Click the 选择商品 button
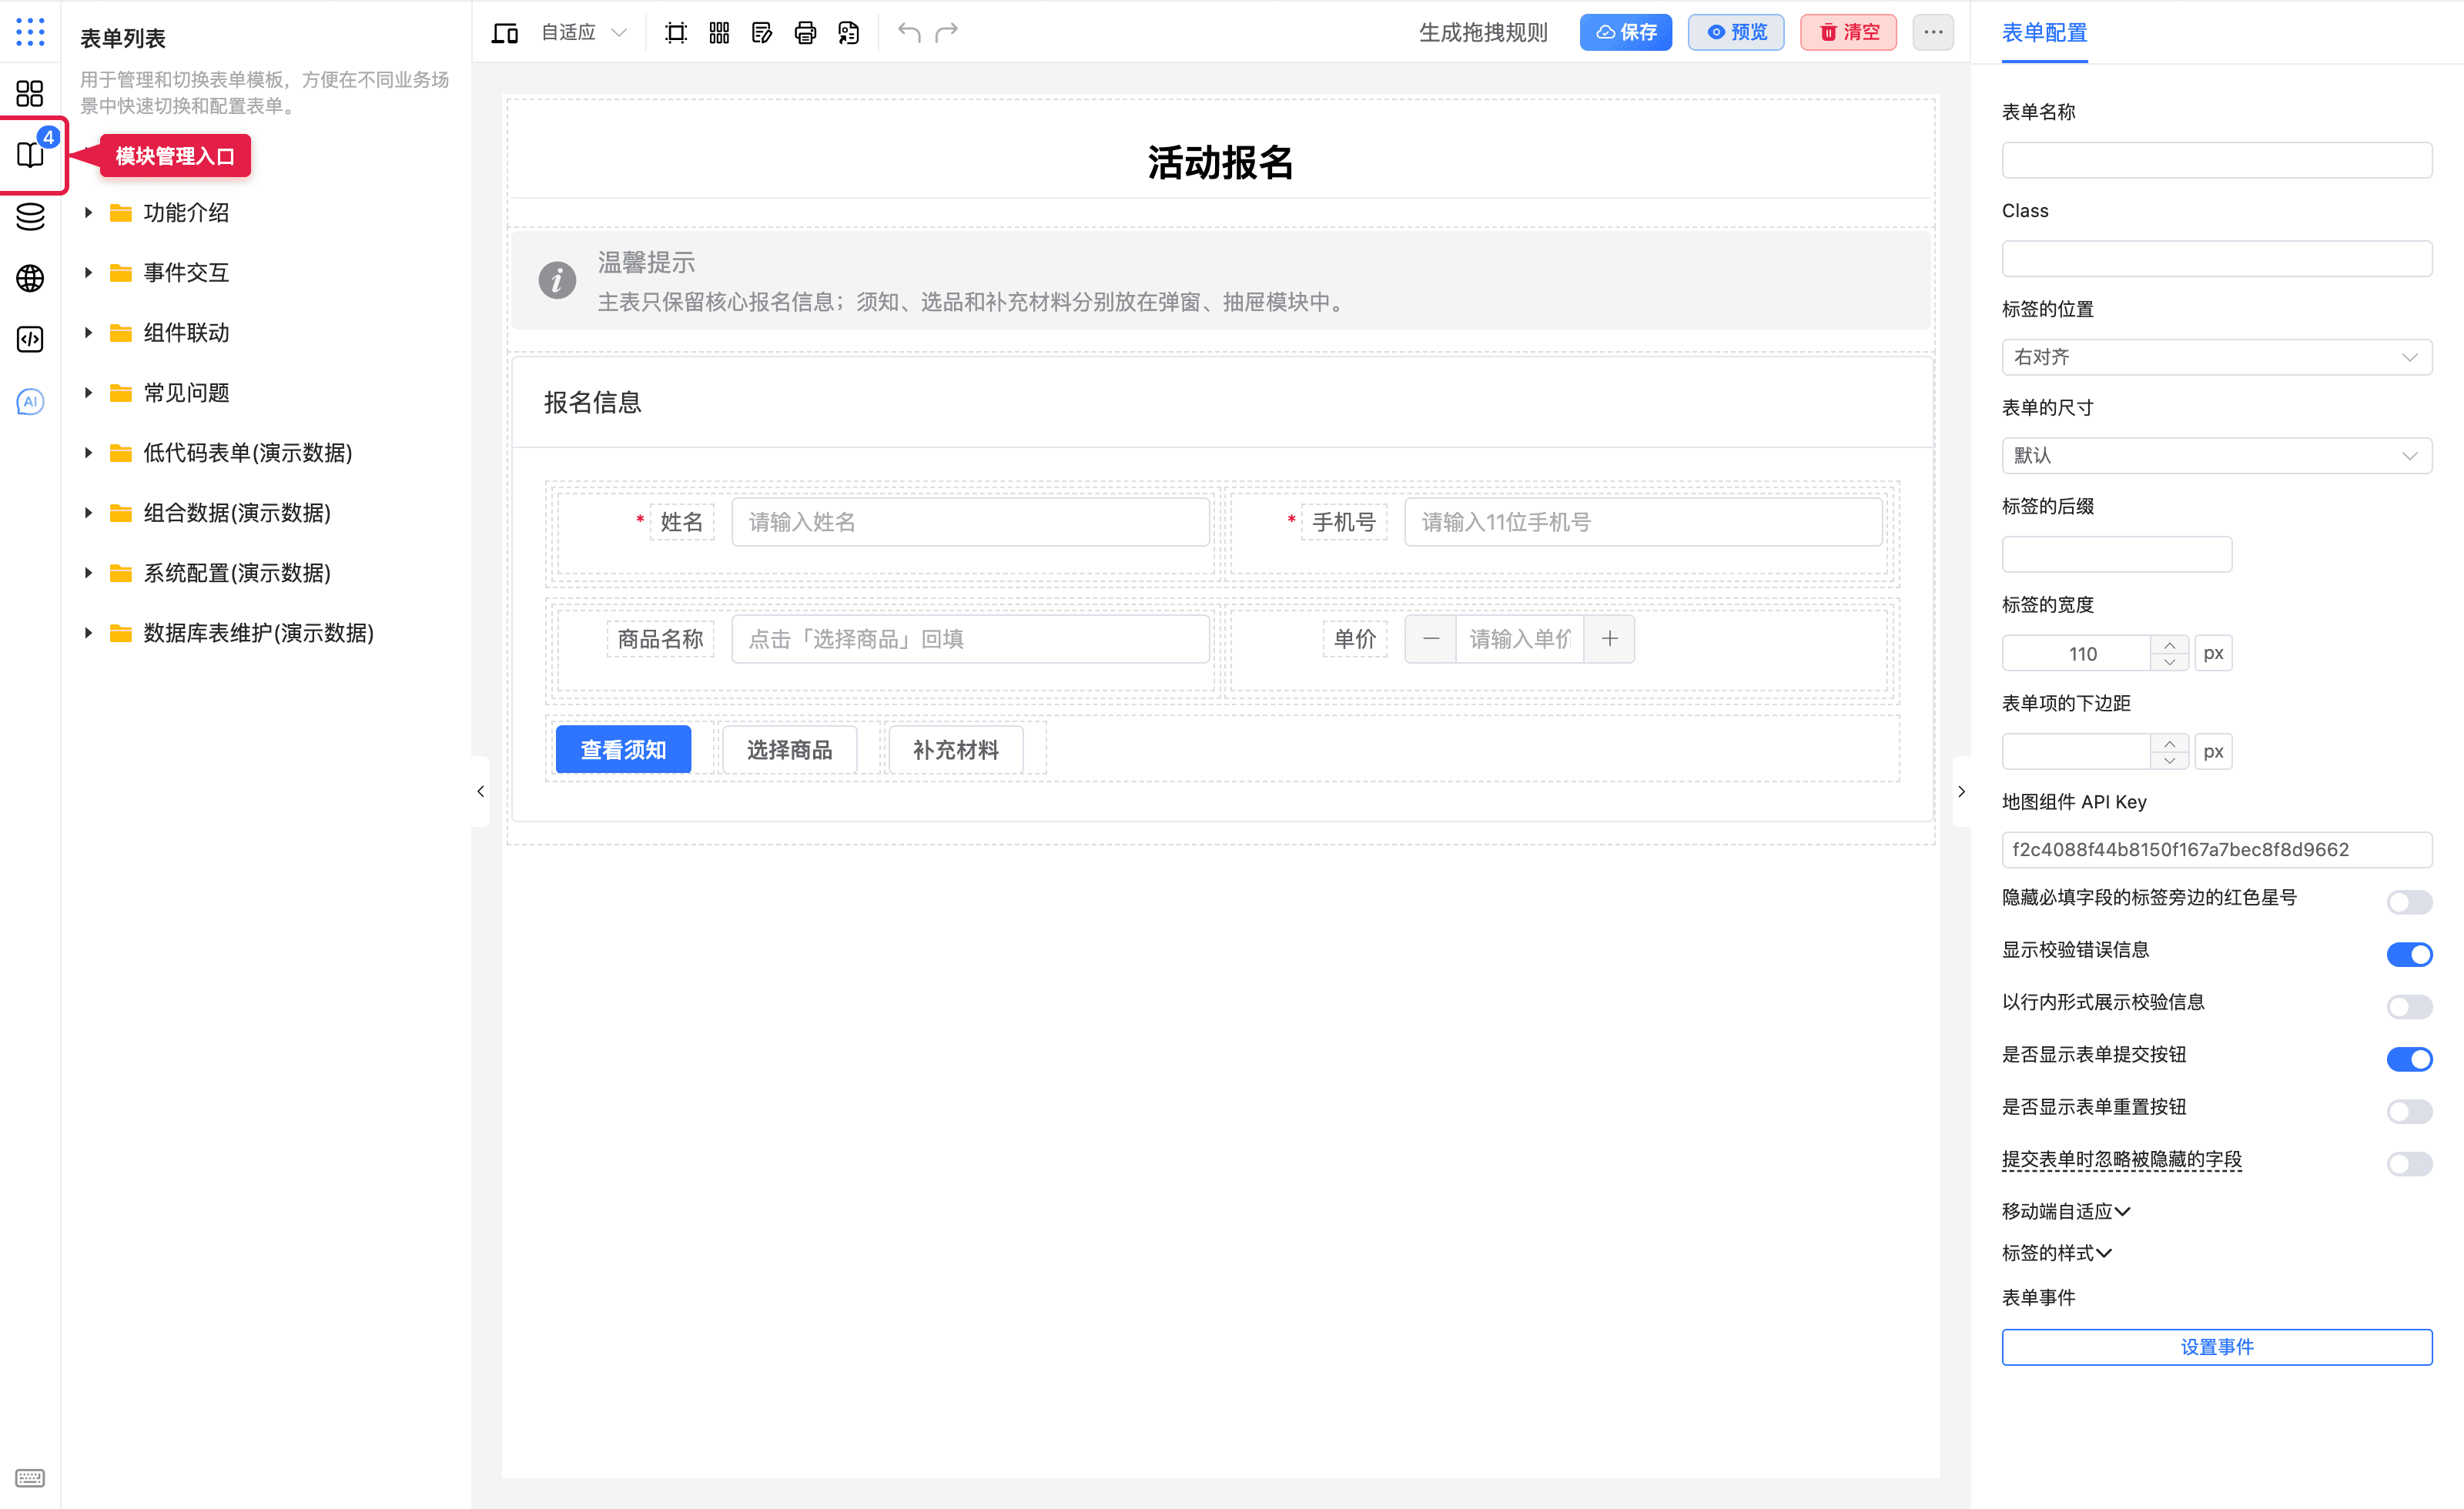The width and height of the screenshot is (2464, 1509). [x=789, y=750]
